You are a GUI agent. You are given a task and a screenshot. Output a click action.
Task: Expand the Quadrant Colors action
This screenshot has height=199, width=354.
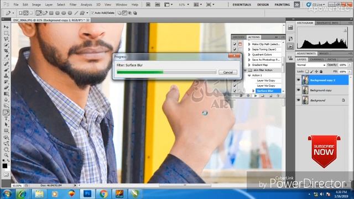pyautogui.click(x=249, y=55)
